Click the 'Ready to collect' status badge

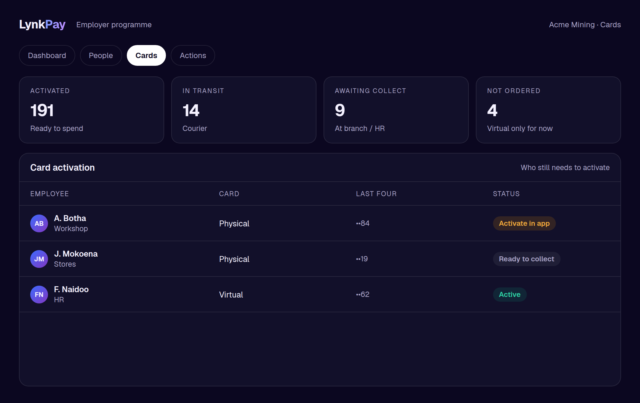point(527,259)
